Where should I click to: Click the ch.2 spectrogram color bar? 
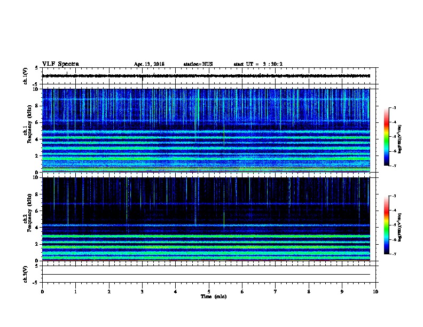[x=386, y=225]
